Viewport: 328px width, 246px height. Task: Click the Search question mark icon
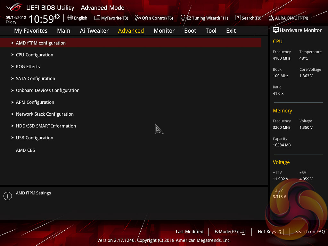[x=238, y=18]
